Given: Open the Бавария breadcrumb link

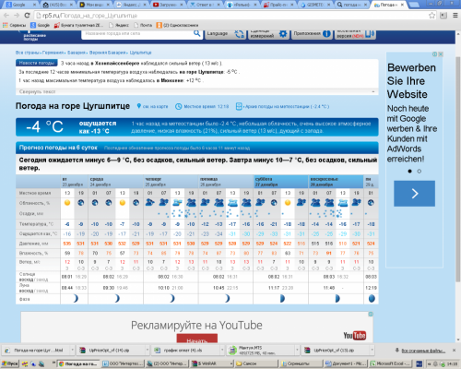Looking at the screenshot, I should 77,53.
